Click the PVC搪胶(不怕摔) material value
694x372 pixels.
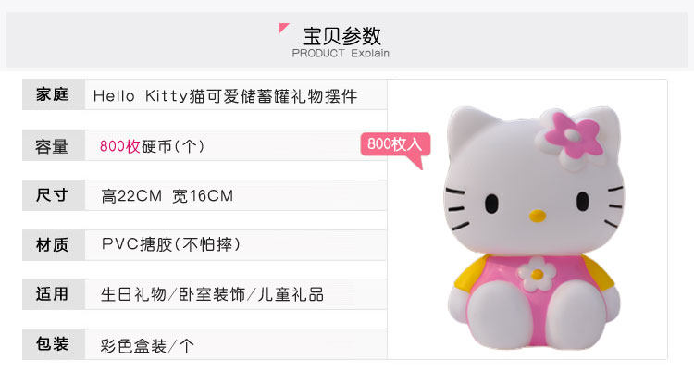(171, 244)
